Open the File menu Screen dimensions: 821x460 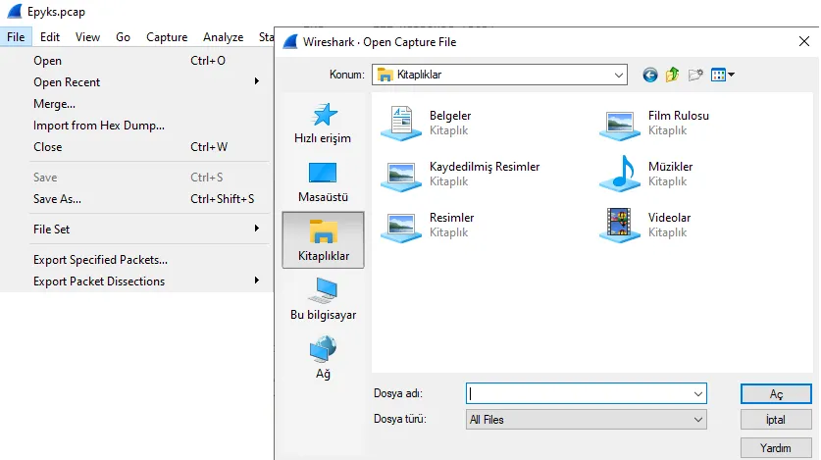coord(16,37)
